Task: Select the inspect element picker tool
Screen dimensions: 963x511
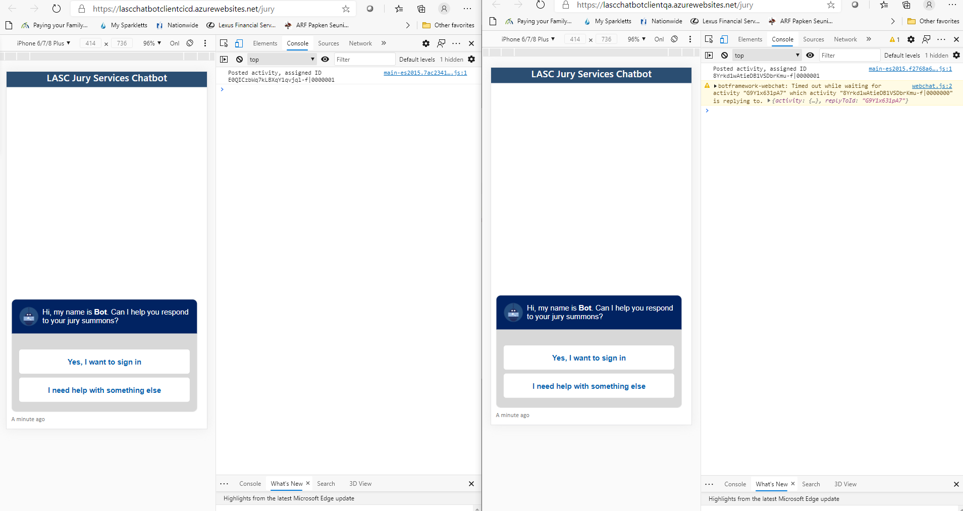Action: 224,43
